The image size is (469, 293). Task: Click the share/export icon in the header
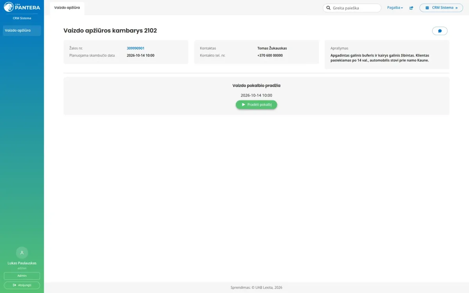(x=411, y=8)
